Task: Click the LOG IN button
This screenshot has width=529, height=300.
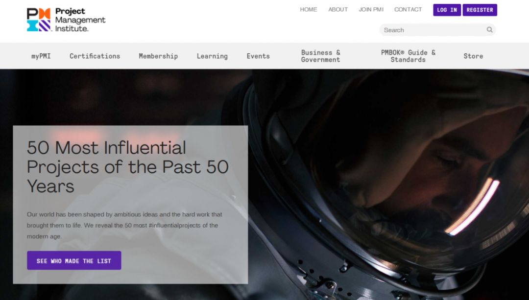Action: [447, 10]
